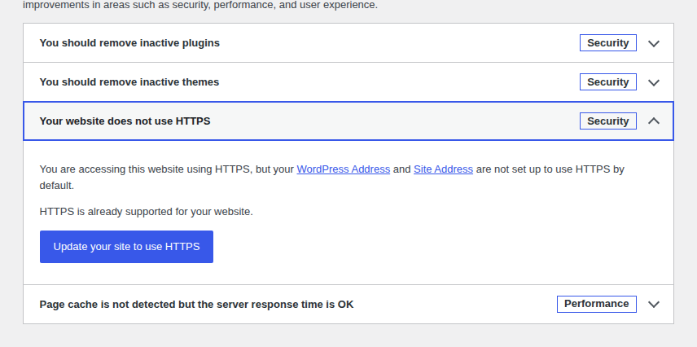Click Performance badge on page cache row
The height and width of the screenshot is (347, 697).
tap(597, 305)
